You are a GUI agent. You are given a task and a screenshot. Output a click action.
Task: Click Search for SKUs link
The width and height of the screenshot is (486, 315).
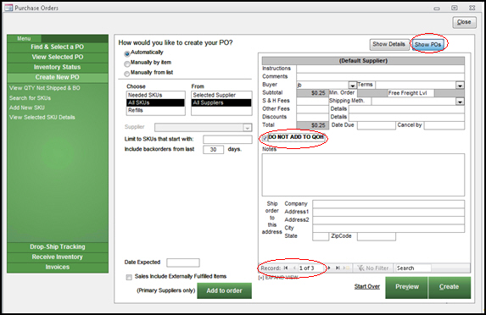coord(30,98)
